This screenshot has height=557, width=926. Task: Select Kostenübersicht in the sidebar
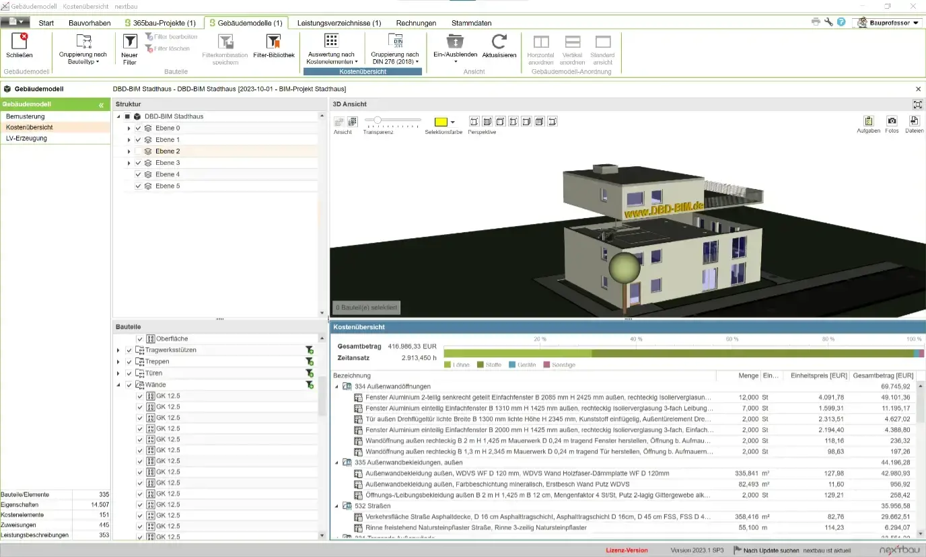pyautogui.click(x=56, y=127)
